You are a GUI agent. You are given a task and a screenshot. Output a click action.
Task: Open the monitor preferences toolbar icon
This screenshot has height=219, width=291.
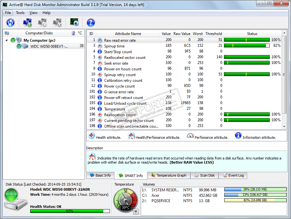pos(74,22)
